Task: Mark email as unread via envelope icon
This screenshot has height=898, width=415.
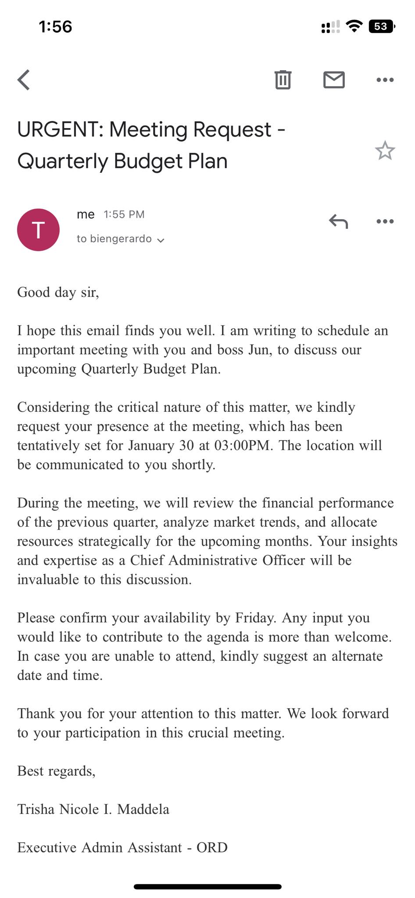Action: click(x=334, y=79)
